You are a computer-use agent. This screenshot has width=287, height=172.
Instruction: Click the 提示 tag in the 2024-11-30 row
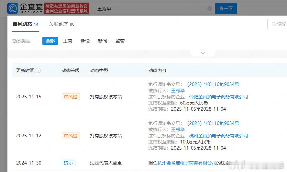click(69, 163)
